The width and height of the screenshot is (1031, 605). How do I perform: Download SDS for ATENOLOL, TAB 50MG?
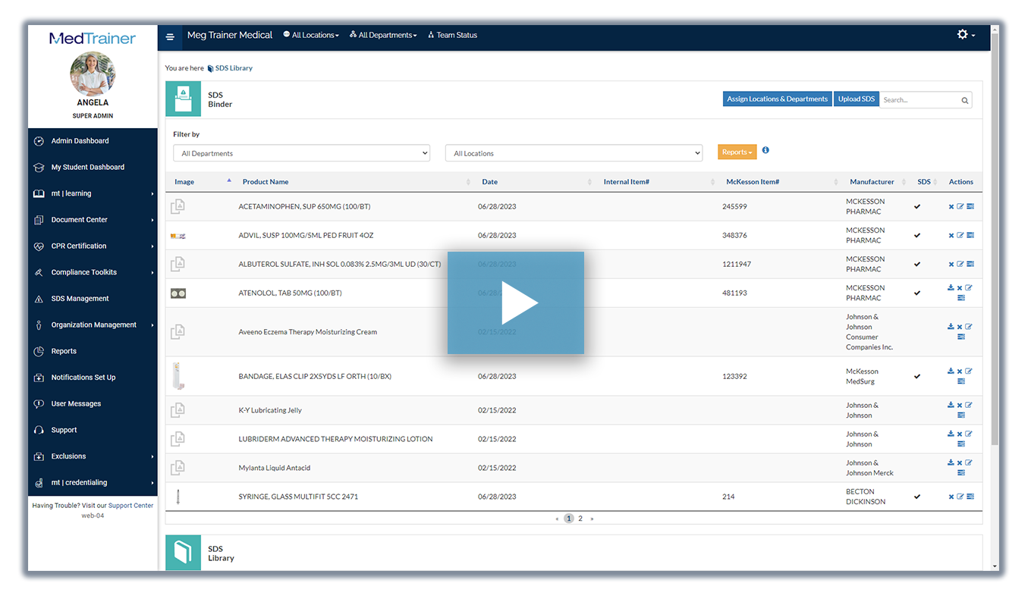tap(951, 288)
